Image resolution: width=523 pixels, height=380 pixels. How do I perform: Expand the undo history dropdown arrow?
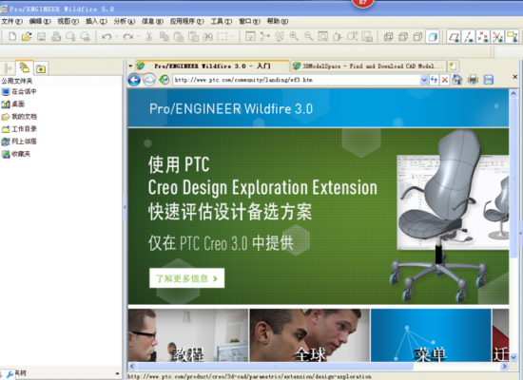[117, 36]
